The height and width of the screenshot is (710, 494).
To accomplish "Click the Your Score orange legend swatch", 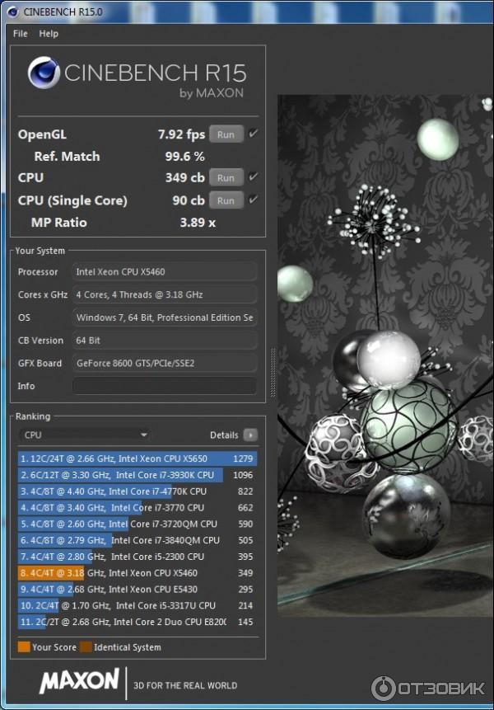I will (x=24, y=647).
